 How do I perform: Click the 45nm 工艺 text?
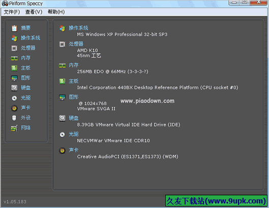[89, 55]
